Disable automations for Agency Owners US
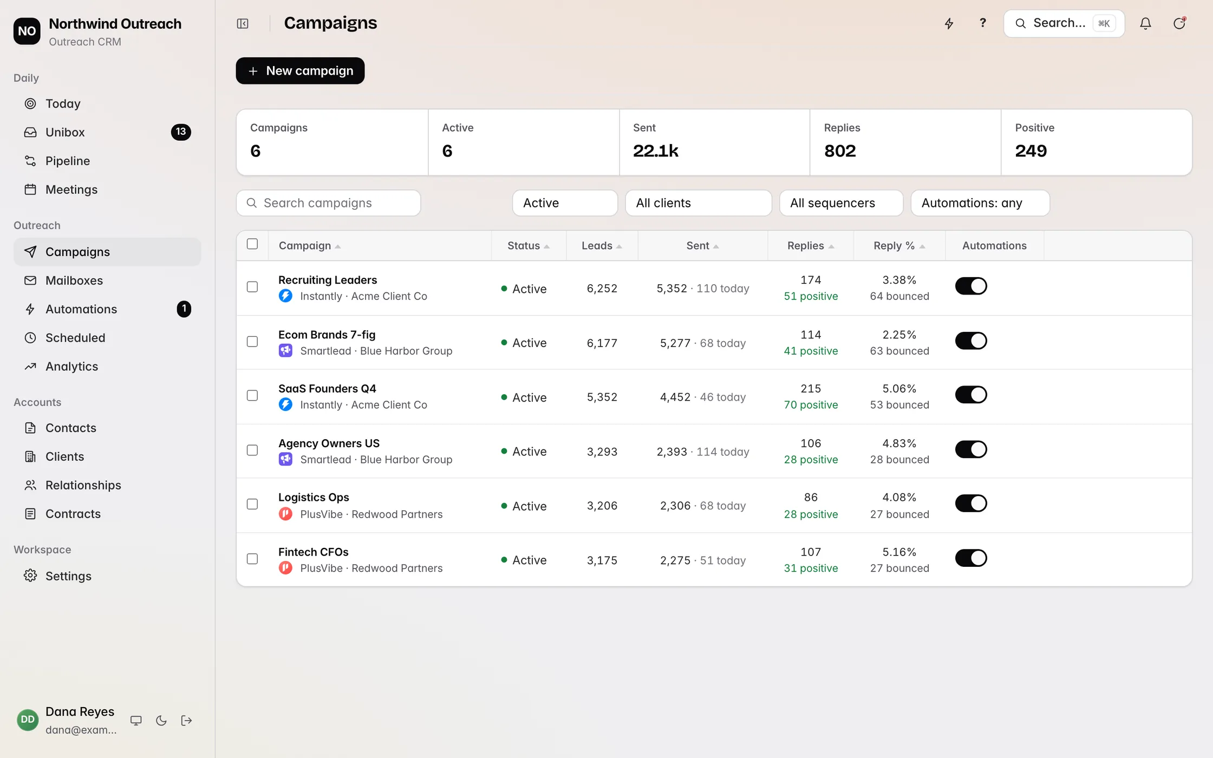Screen dimensions: 1213x758 pyautogui.click(x=971, y=449)
